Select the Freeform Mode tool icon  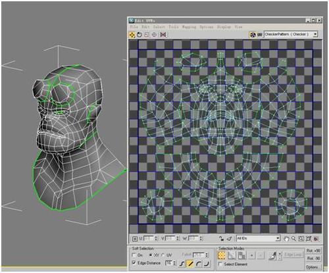point(154,35)
